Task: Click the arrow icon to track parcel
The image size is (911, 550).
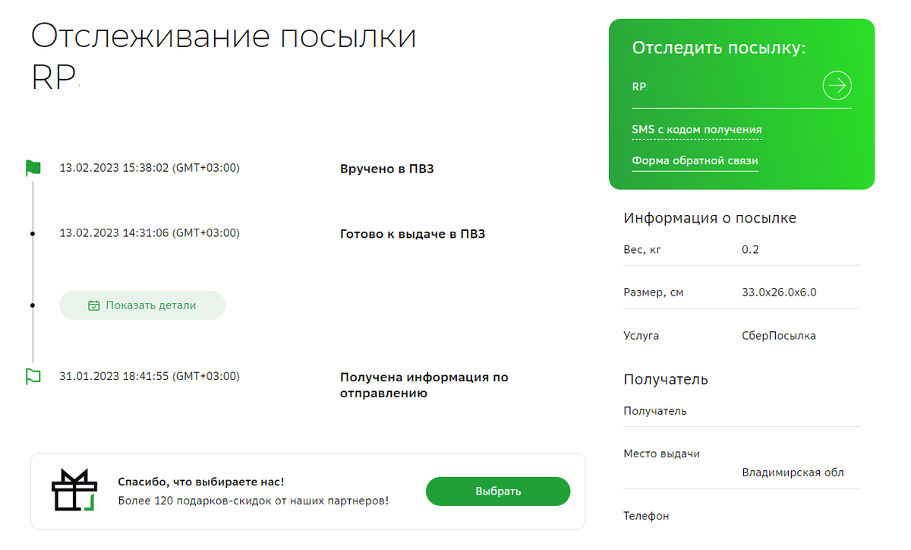Action: pyautogui.click(x=837, y=86)
